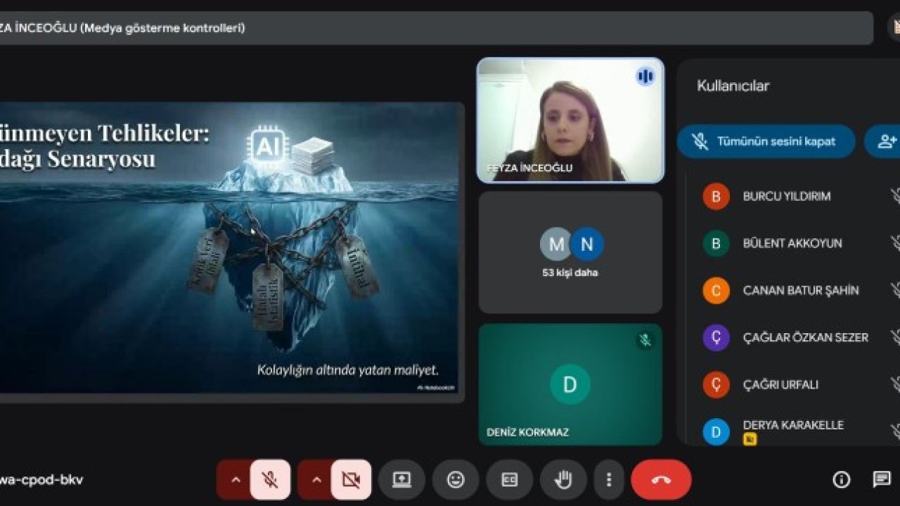Click the muted mic icon next to BURCU YILDIRIM
Viewport: 900px width, 506px height.
click(894, 196)
